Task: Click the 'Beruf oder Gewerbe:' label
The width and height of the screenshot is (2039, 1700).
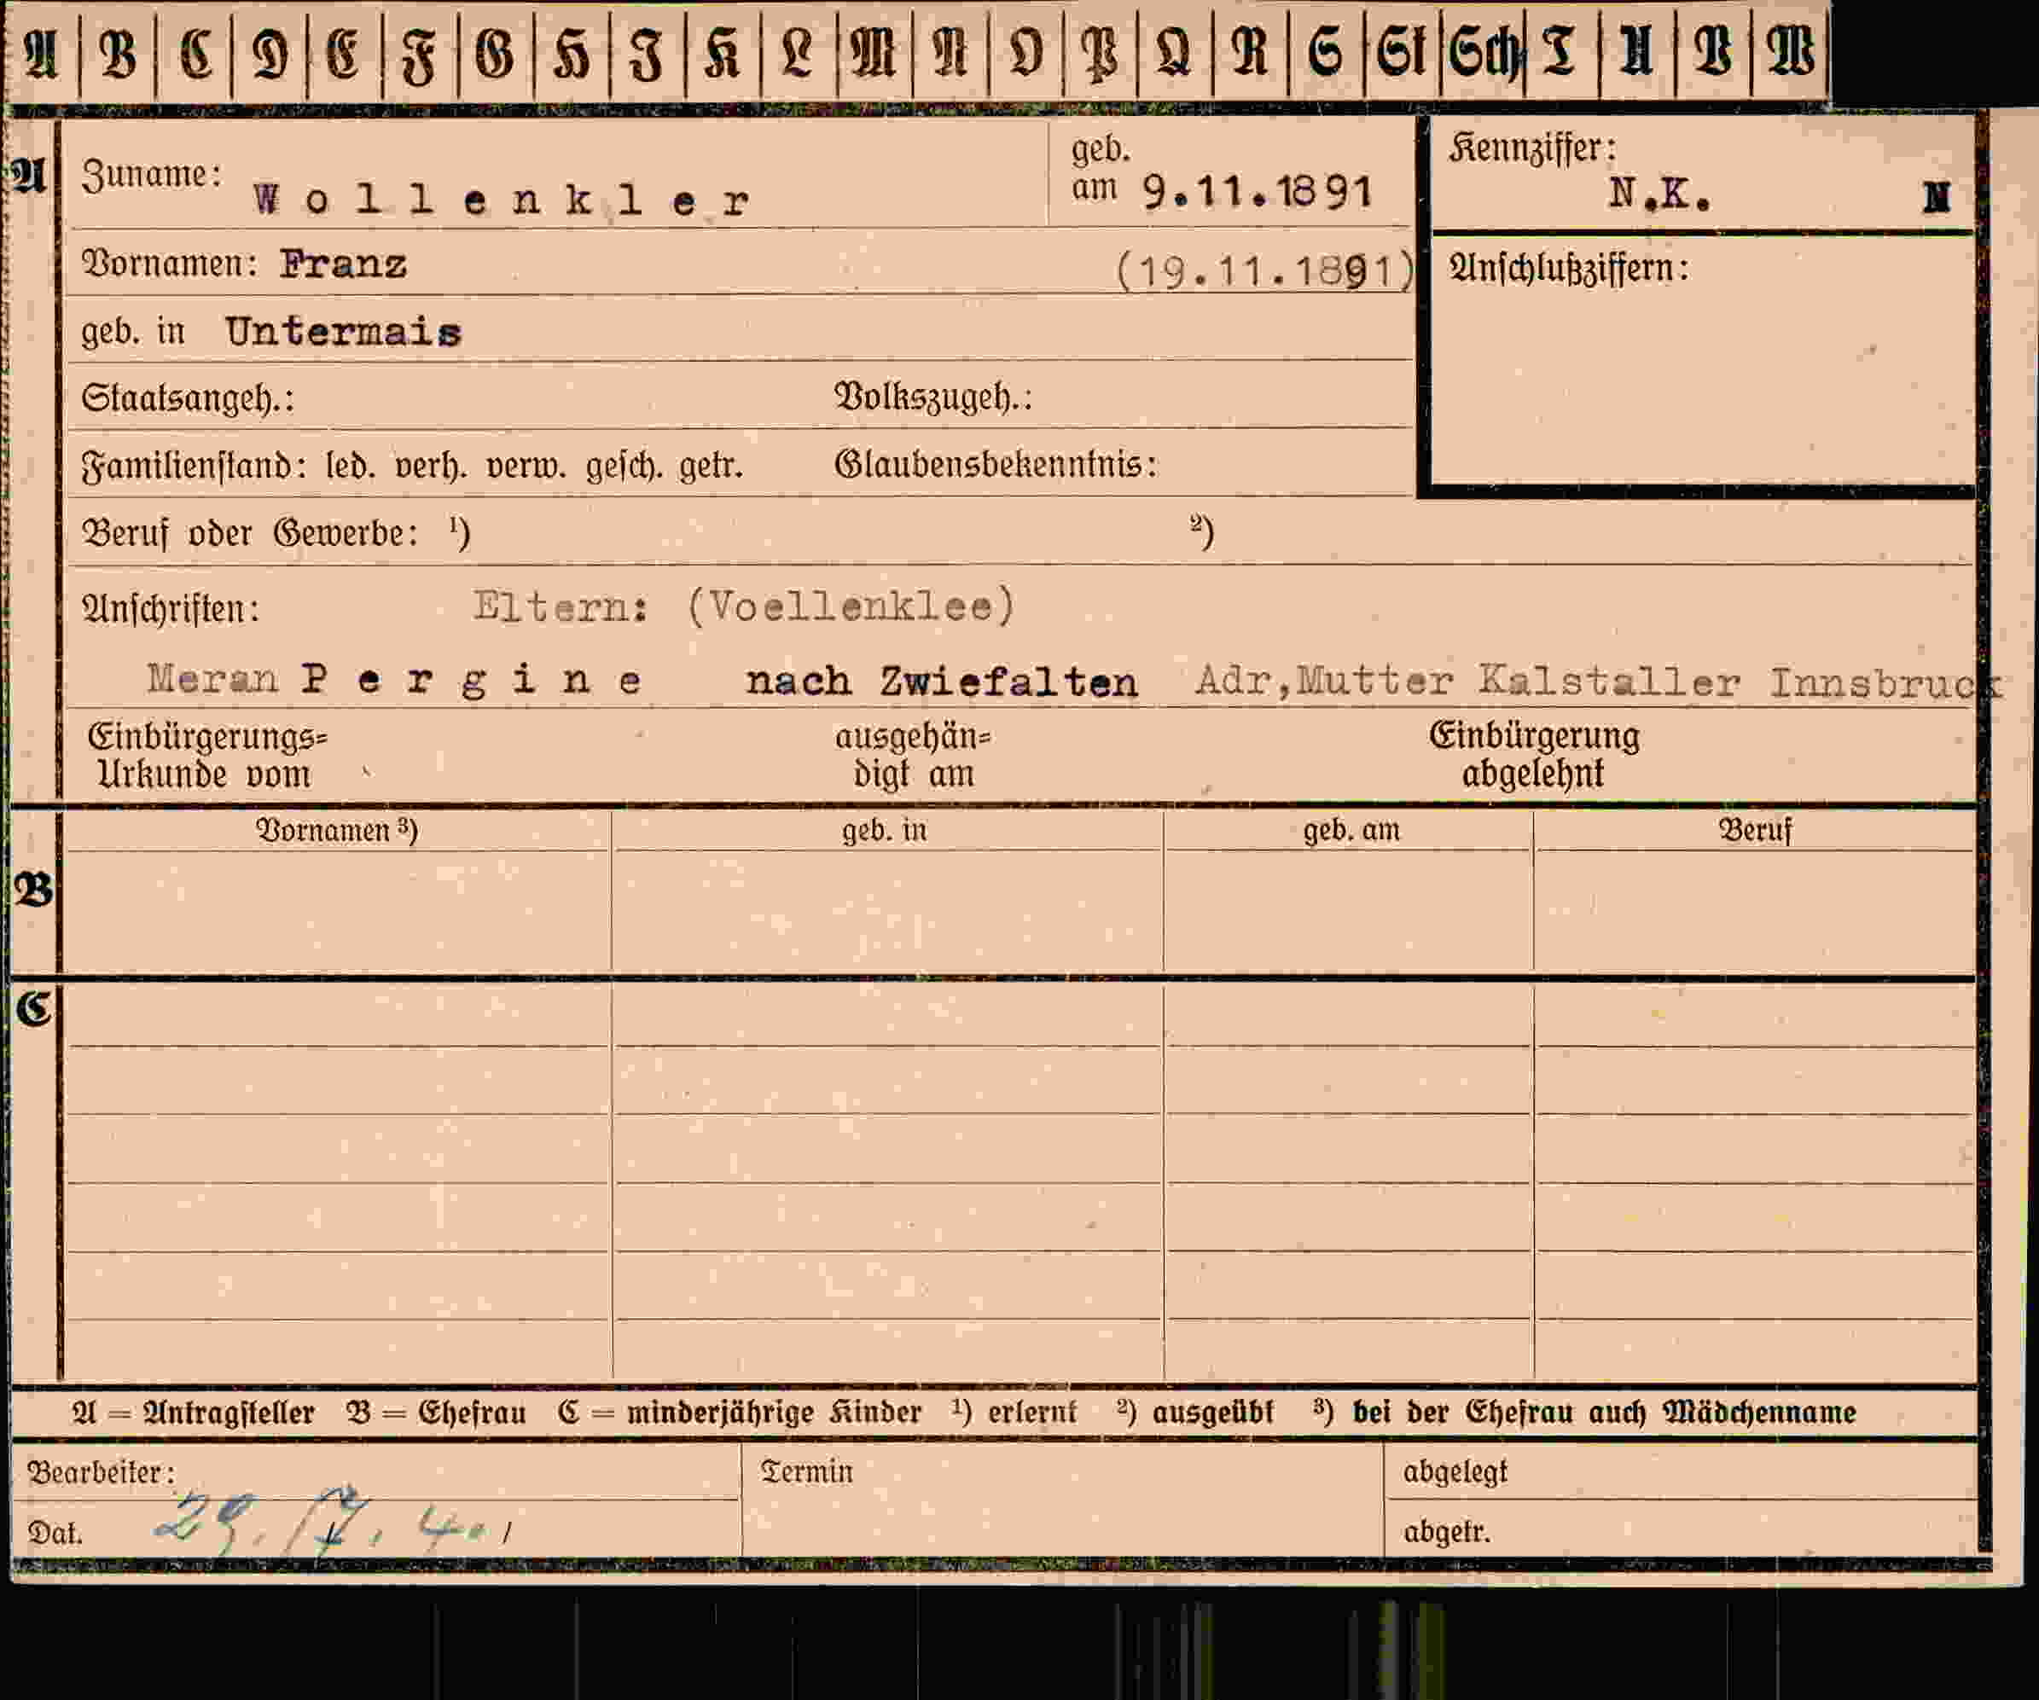Action: [x=251, y=533]
